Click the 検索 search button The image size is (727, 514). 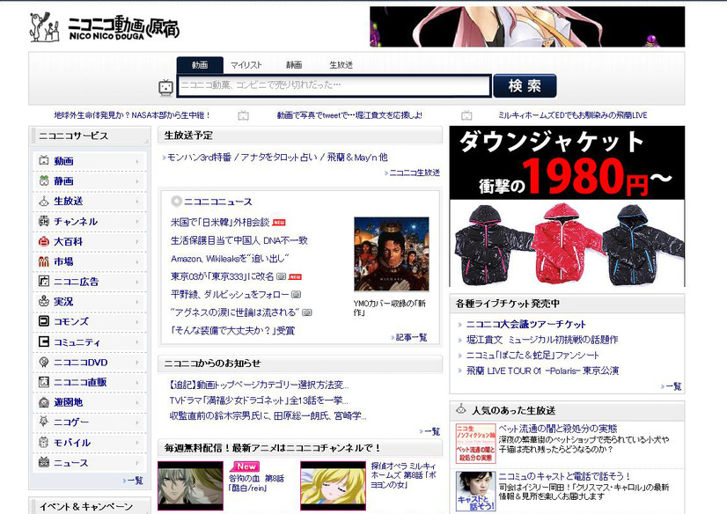pos(525,85)
